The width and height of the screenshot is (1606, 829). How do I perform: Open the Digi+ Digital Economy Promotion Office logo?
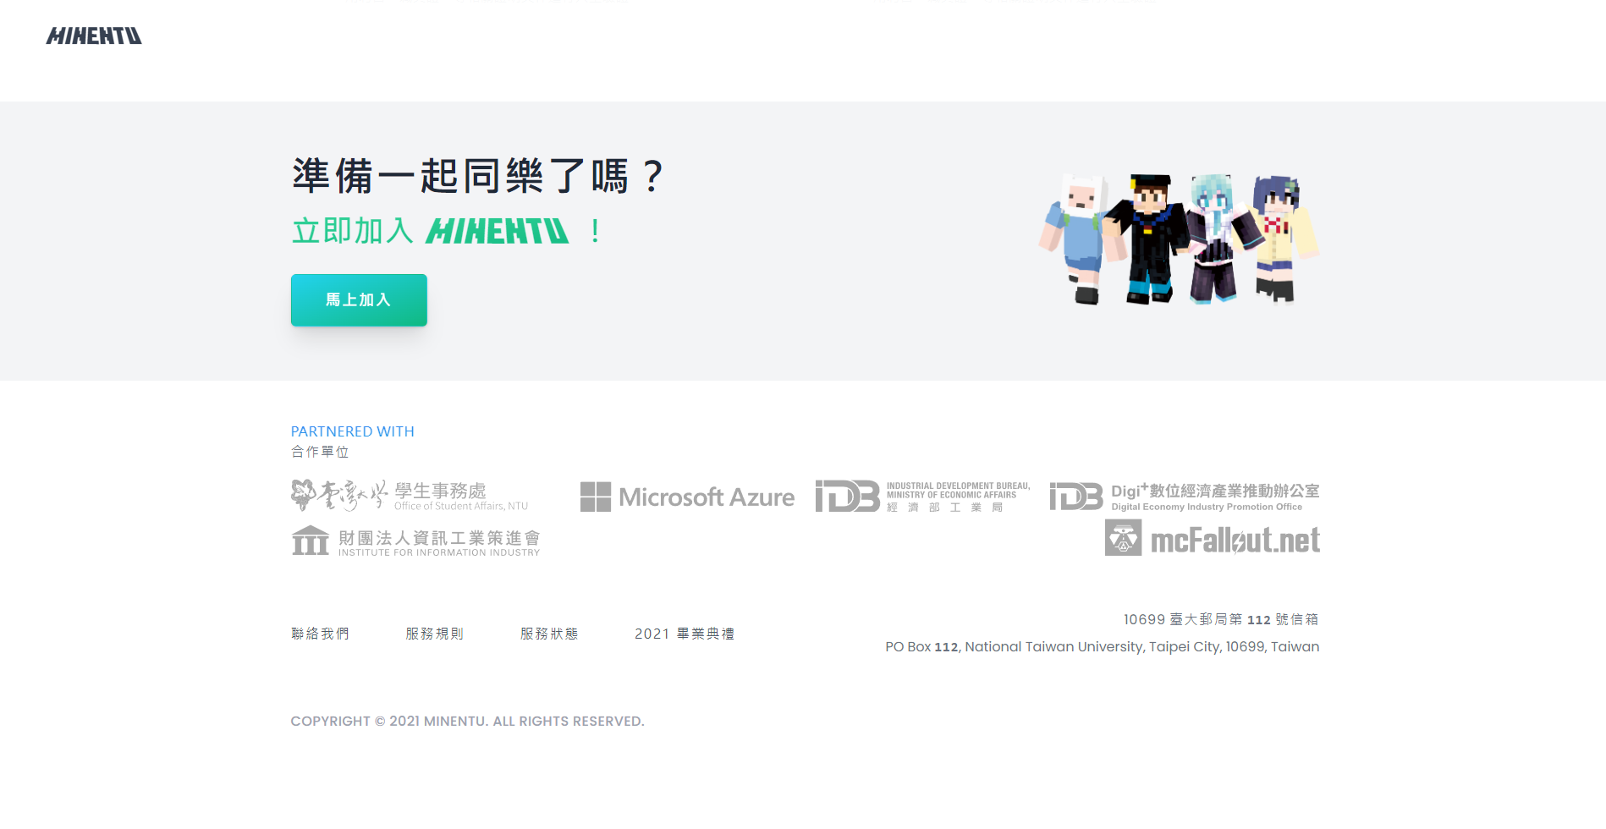click(1185, 493)
